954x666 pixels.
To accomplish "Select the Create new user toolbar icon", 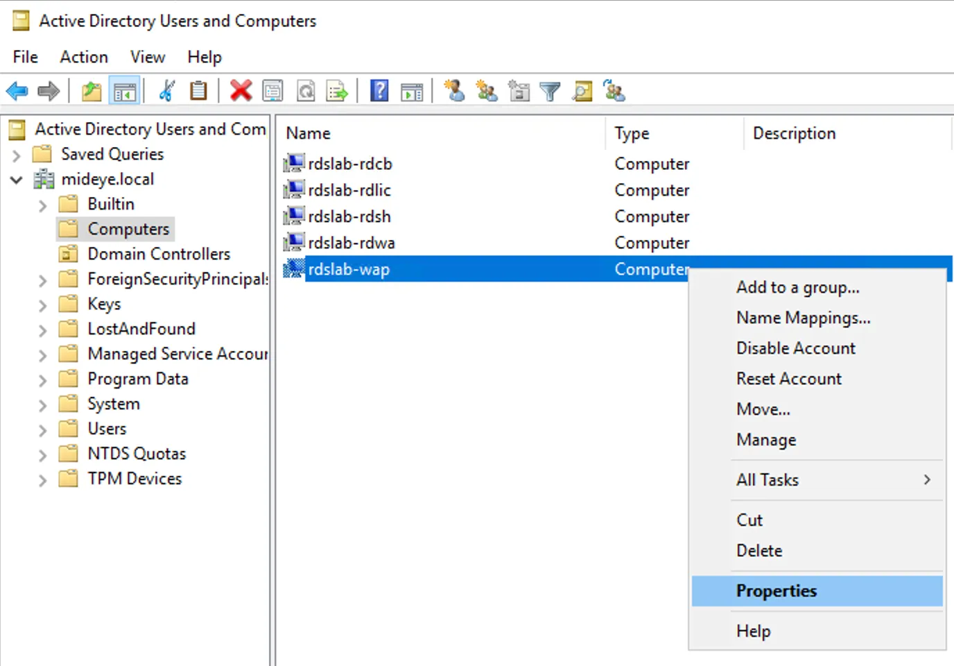I will pyautogui.click(x=455, y=90).
